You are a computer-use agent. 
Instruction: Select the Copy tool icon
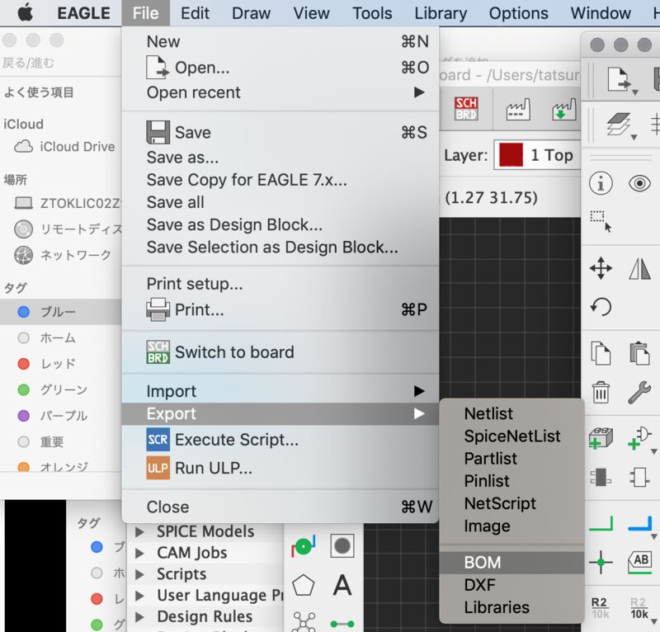(x=601, y=353)
